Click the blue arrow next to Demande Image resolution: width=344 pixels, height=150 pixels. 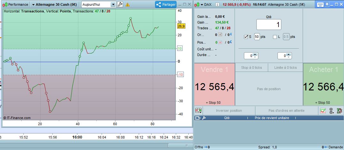(326, 147)
